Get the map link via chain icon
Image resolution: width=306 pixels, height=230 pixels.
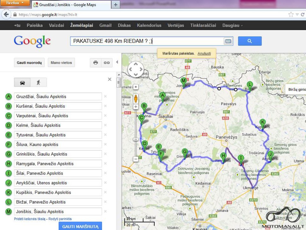click(x=107, y=63)
